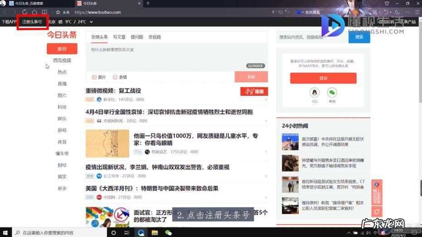Open the reading mode book icon
This screenshot has height=237, width=422.
pyautogui.click(x=44, y=12)
